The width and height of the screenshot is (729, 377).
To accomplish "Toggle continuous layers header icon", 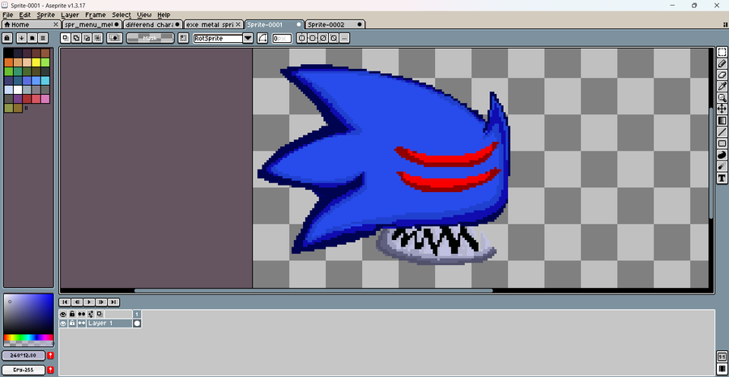I will pos(81,315).
